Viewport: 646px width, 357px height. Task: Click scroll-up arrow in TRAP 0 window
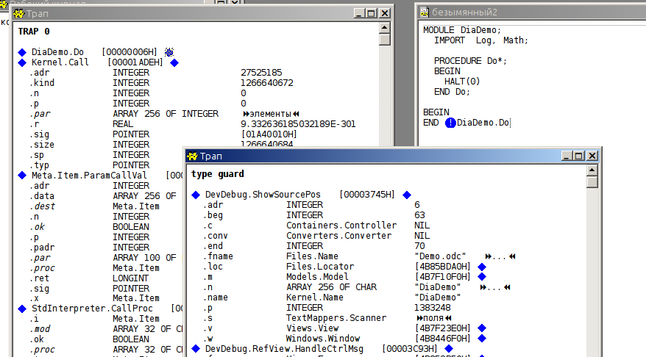(x=385, y=27)
